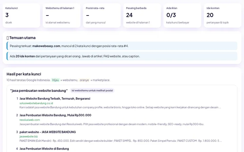Click 'Isi websitemu untuk melihat posisi' badge

92,91
